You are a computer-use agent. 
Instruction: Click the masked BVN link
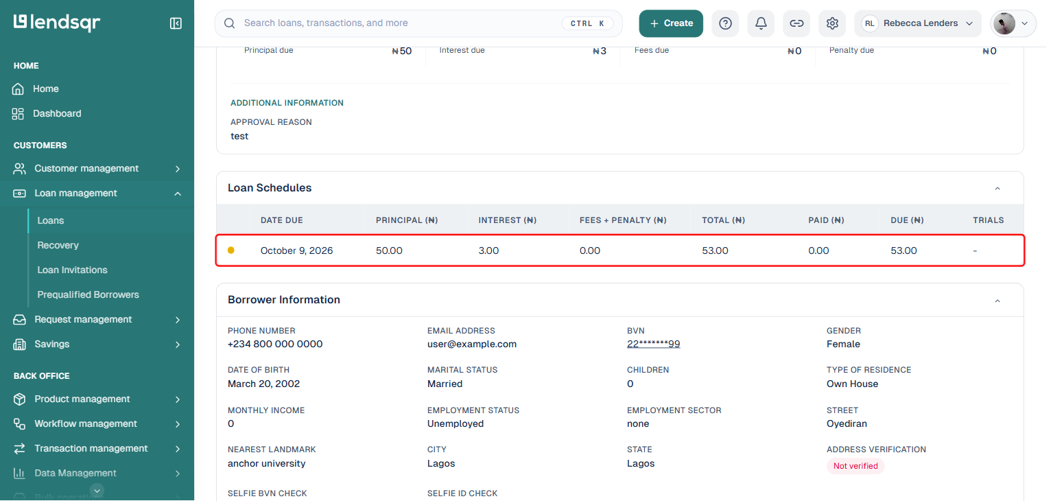[653, 344]
